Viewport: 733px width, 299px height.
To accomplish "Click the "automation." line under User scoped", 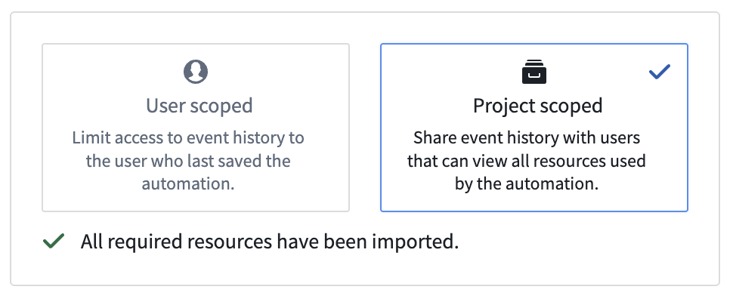I will (x=188, y=183).
